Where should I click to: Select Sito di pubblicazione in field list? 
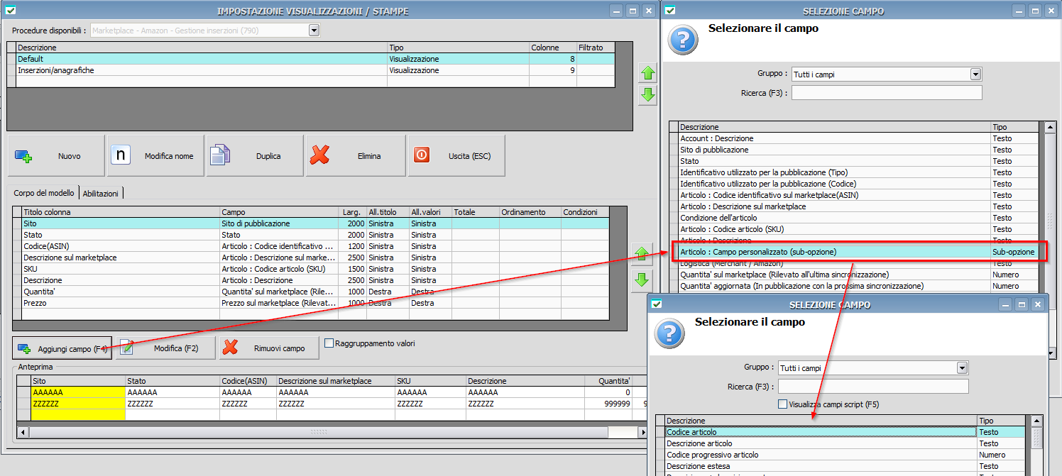click(854, 150)
